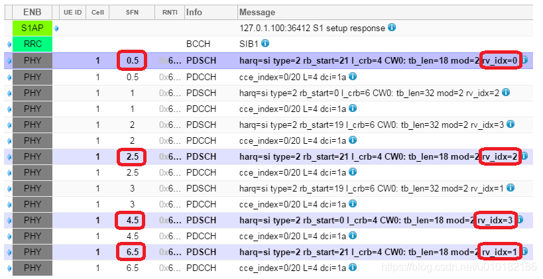543x279 pixels.
Task: Select message with rb_start=19 and rv_idx=3
Action: pyautogui.click(x=371, y=125)
